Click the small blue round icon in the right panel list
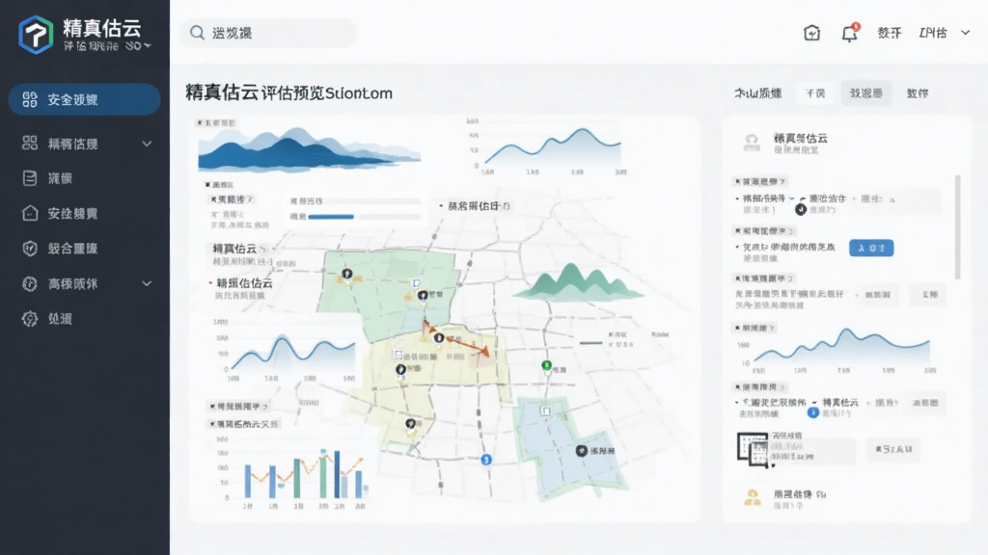The width and height of the screenshot is (988, 555). click(x=812, y=412)
